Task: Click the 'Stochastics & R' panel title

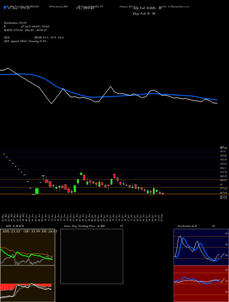Action: coord(187,226)
